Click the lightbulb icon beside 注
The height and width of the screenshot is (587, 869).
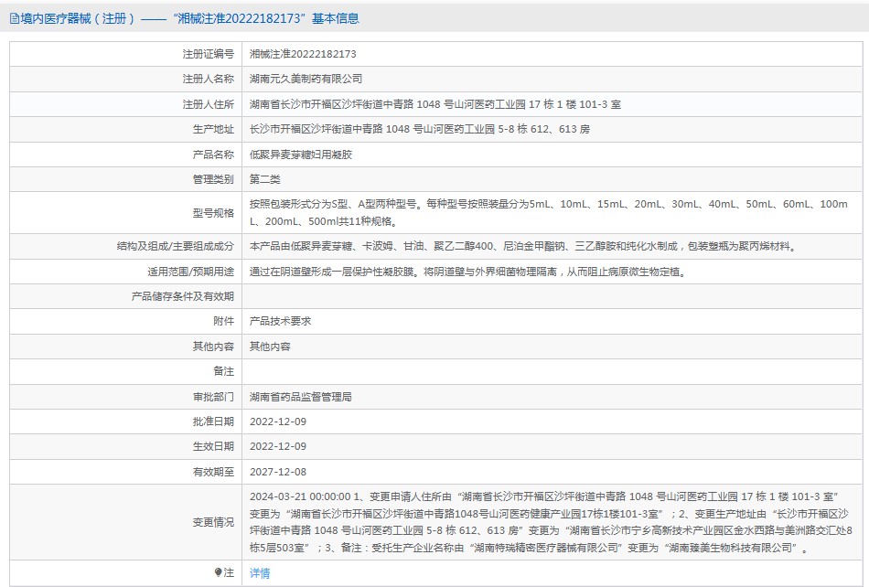[218, 572]
